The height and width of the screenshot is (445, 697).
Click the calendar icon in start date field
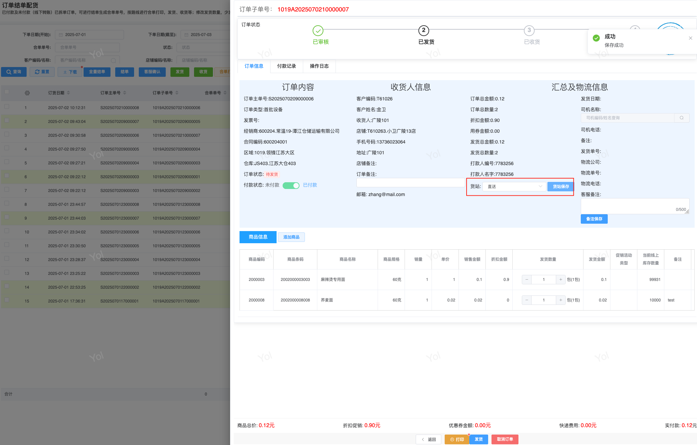coord(61,35)
